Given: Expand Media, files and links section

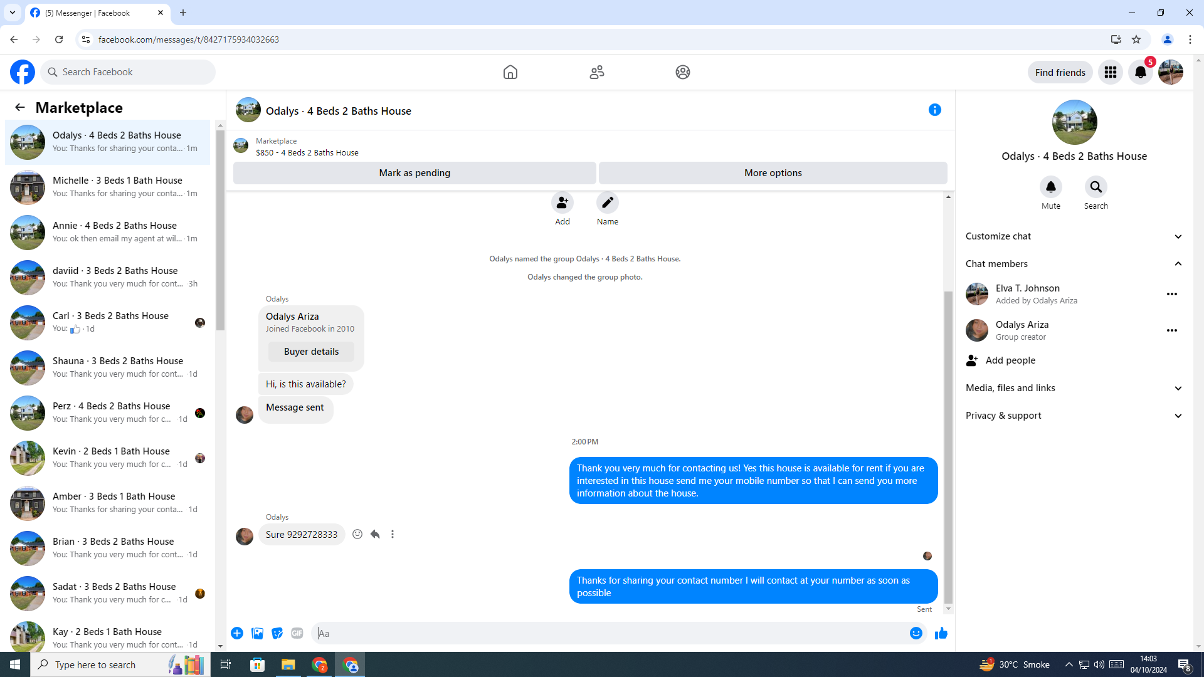Looking at the screenshot, I should 1075,388.
